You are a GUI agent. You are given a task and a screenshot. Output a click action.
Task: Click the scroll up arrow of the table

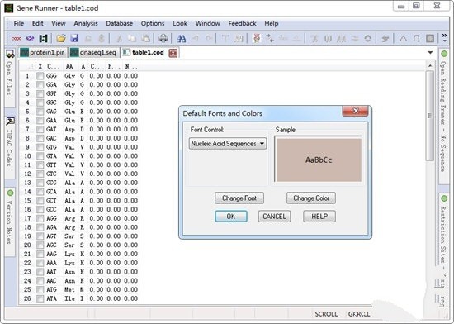(x=430, y=66)
